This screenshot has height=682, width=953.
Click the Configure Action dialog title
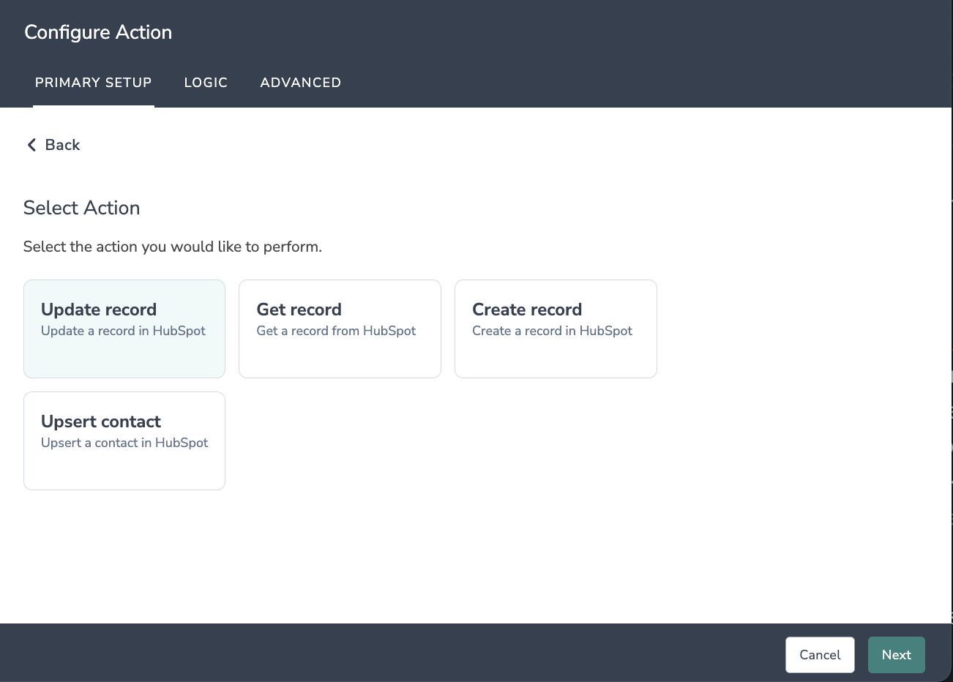[x=98, y=32]
